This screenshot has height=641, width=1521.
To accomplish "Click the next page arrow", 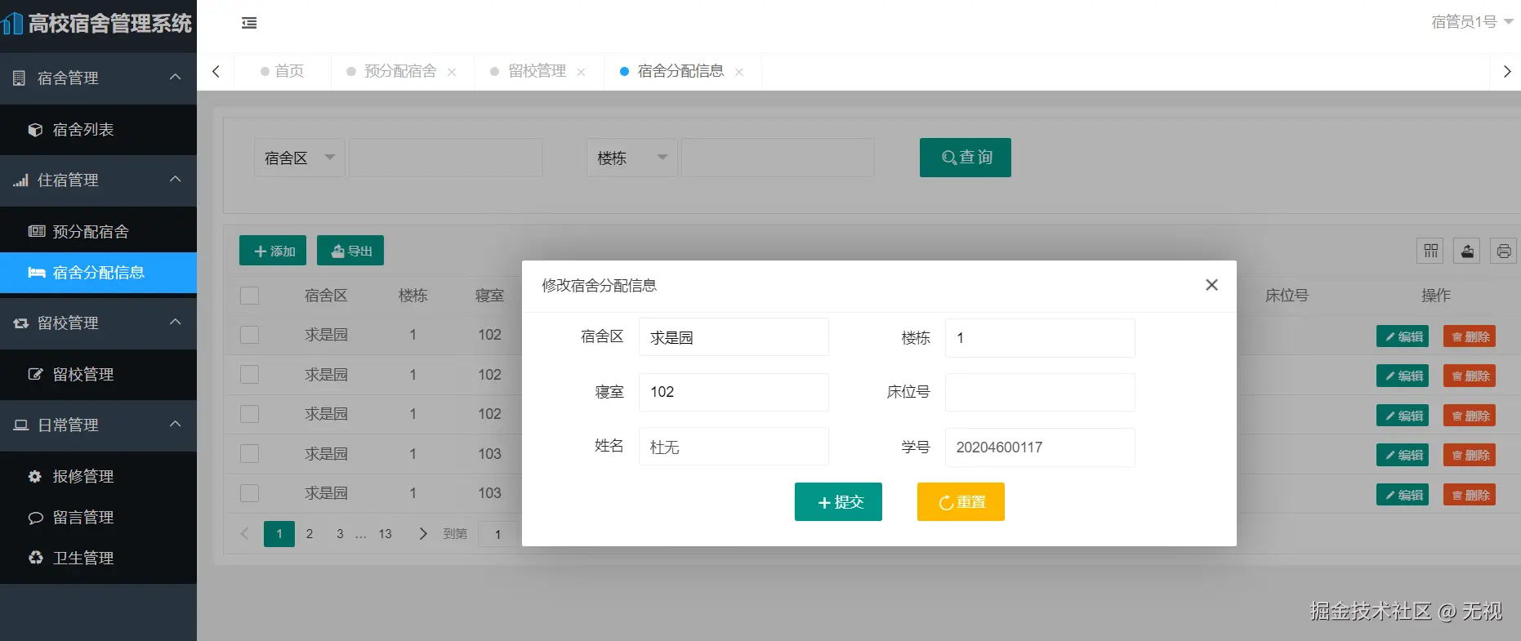I will click(x=423, y=534).
